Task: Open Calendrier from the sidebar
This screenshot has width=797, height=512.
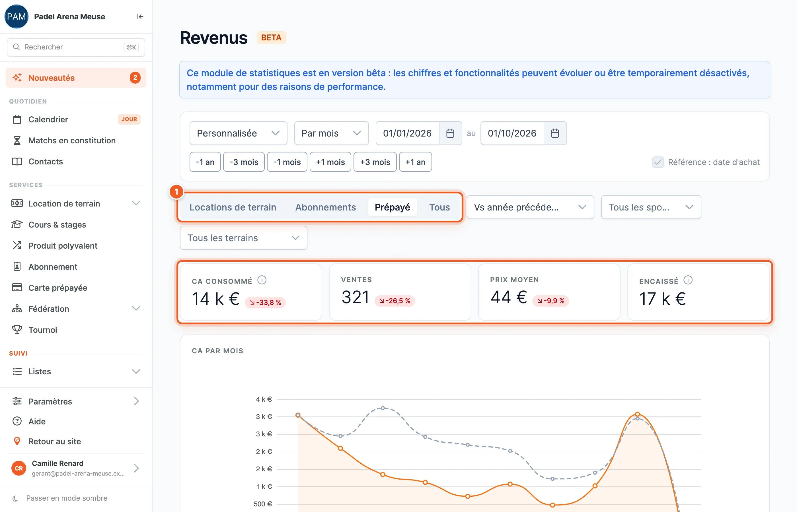Action: point(76,119)
